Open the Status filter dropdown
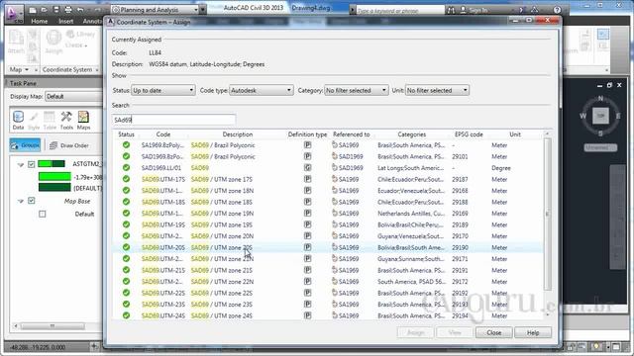The image size is (634, 356). tap(163, 90)
